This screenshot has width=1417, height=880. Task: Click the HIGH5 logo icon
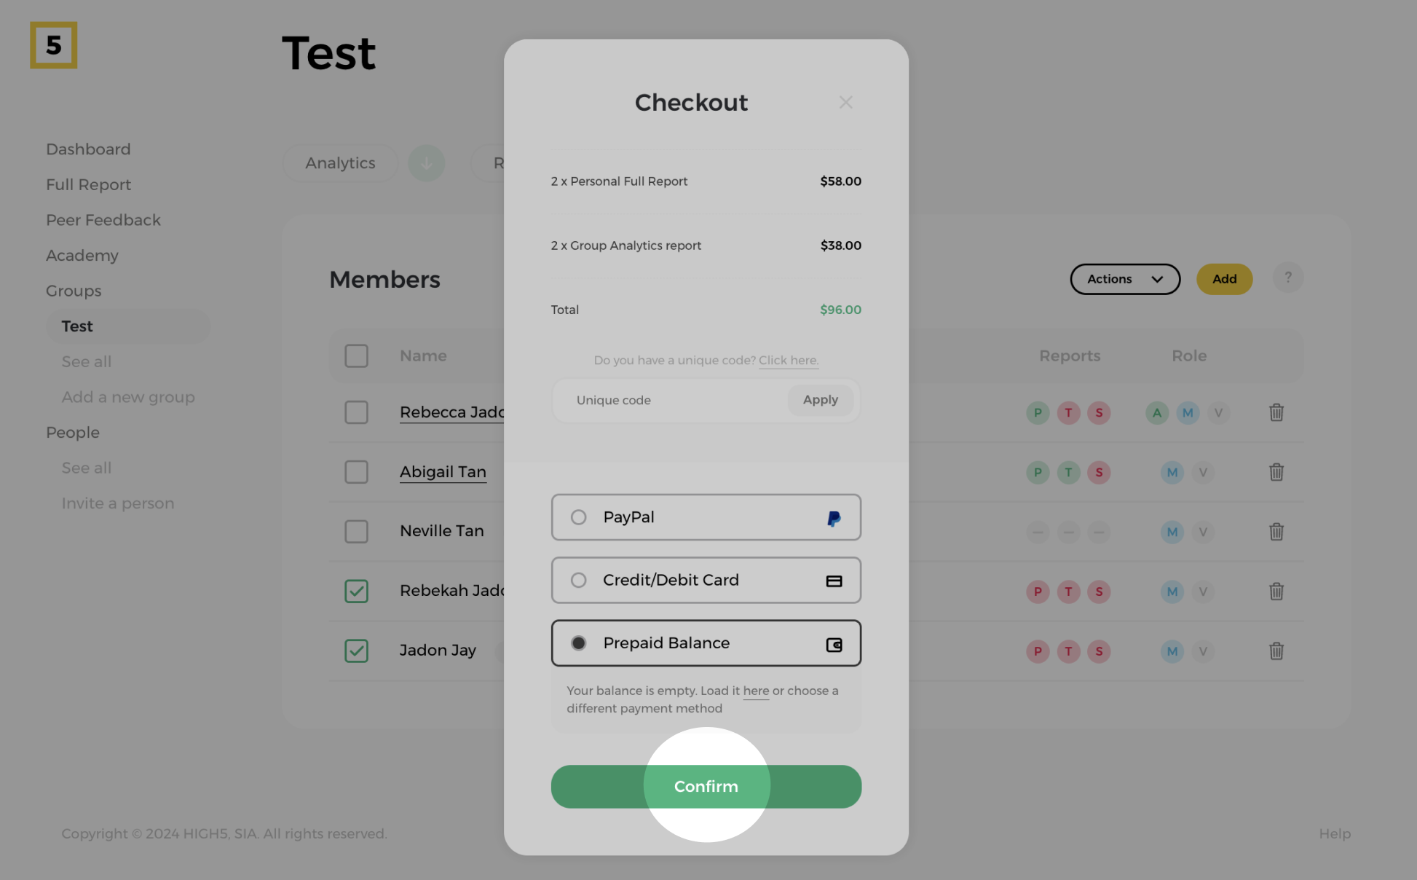click(x=53, y=45)
